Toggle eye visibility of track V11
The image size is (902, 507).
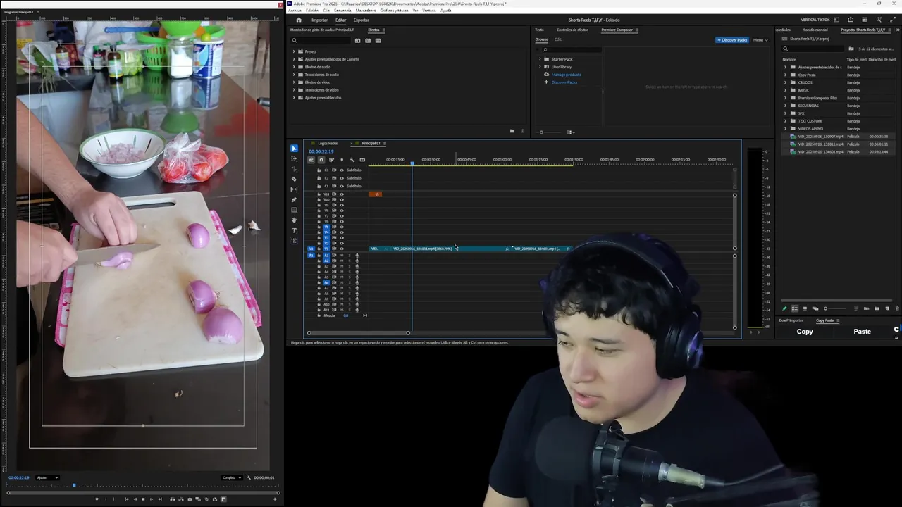[342, 194]
